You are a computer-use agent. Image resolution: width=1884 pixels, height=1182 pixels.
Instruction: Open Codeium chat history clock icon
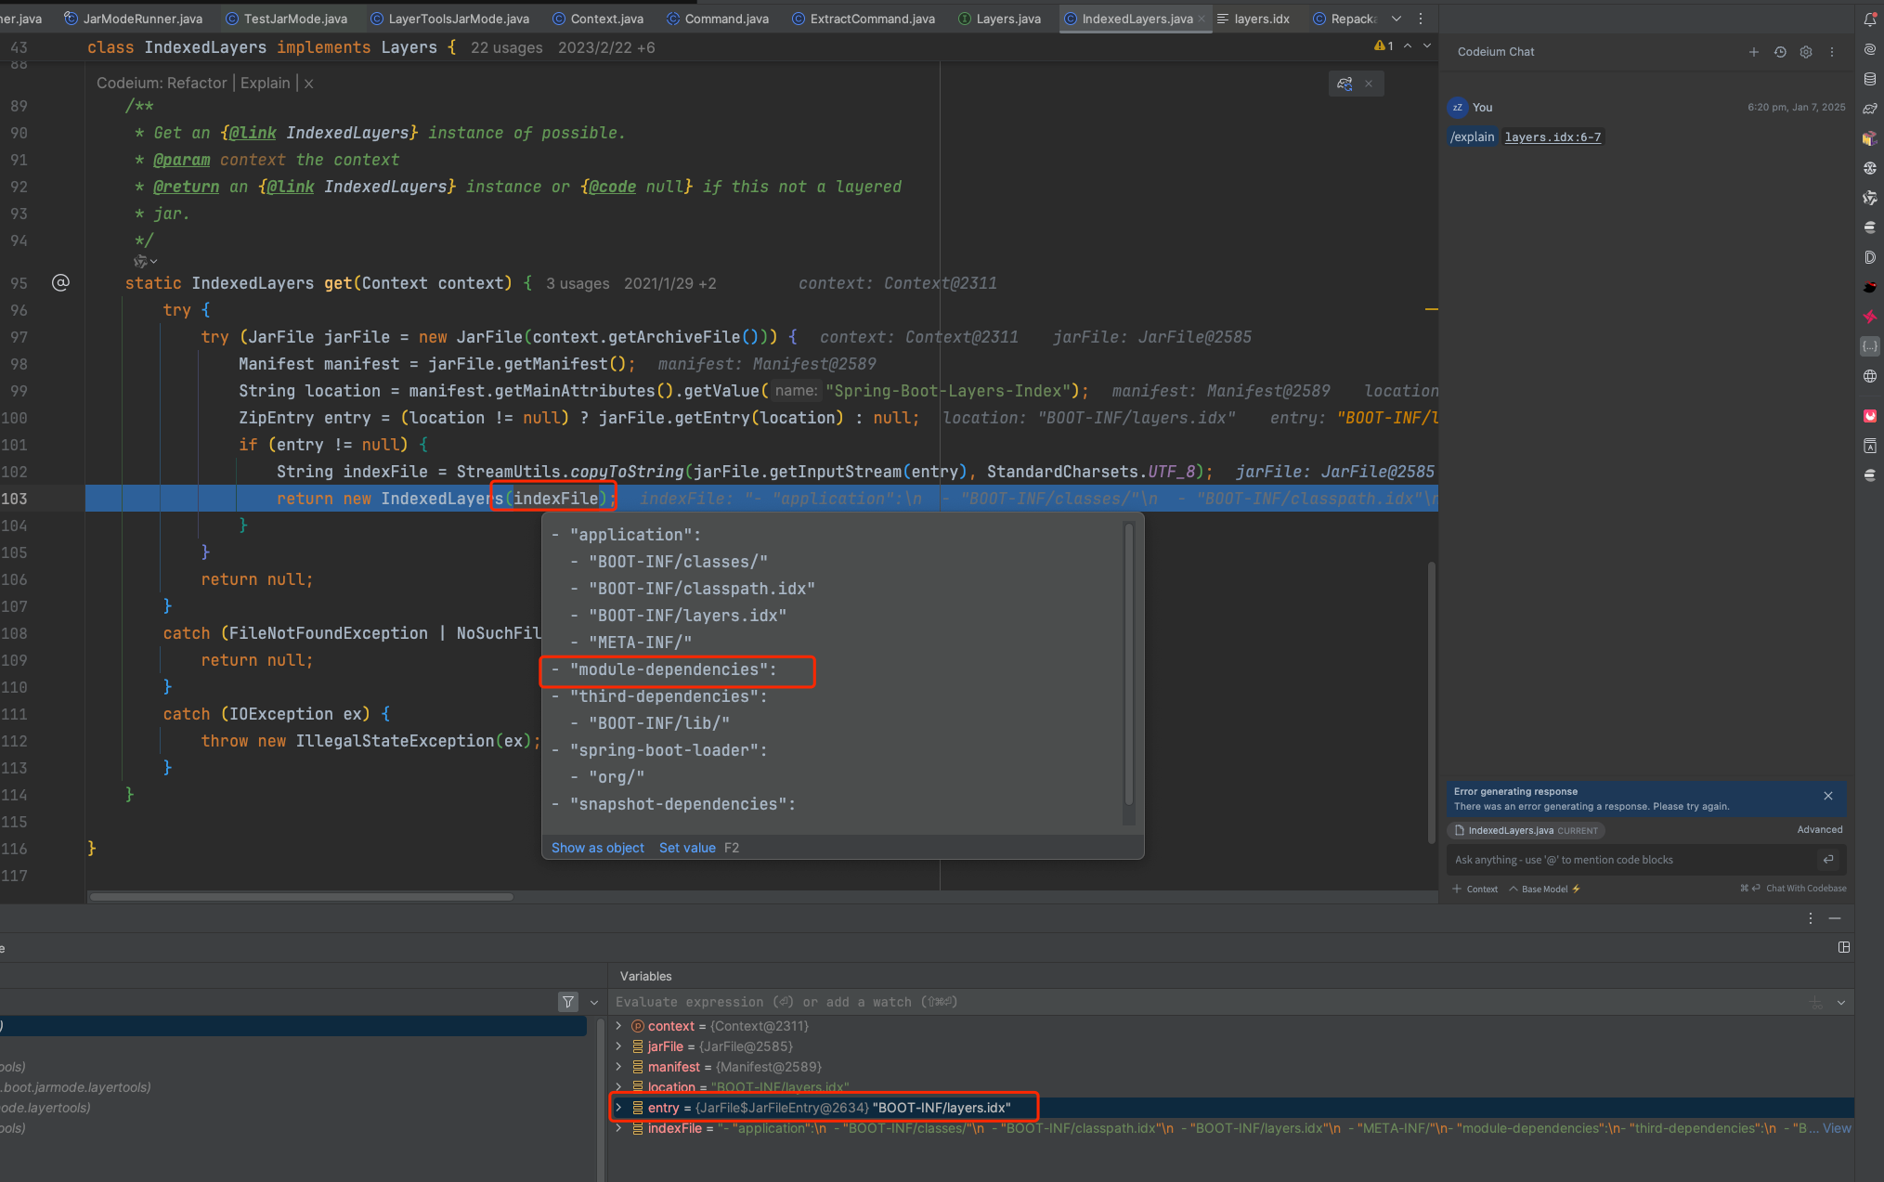click(1779, 52)
